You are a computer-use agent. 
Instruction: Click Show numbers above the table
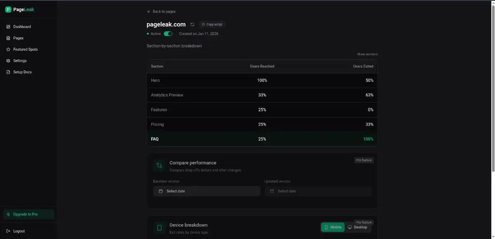[x=367, y=54]
